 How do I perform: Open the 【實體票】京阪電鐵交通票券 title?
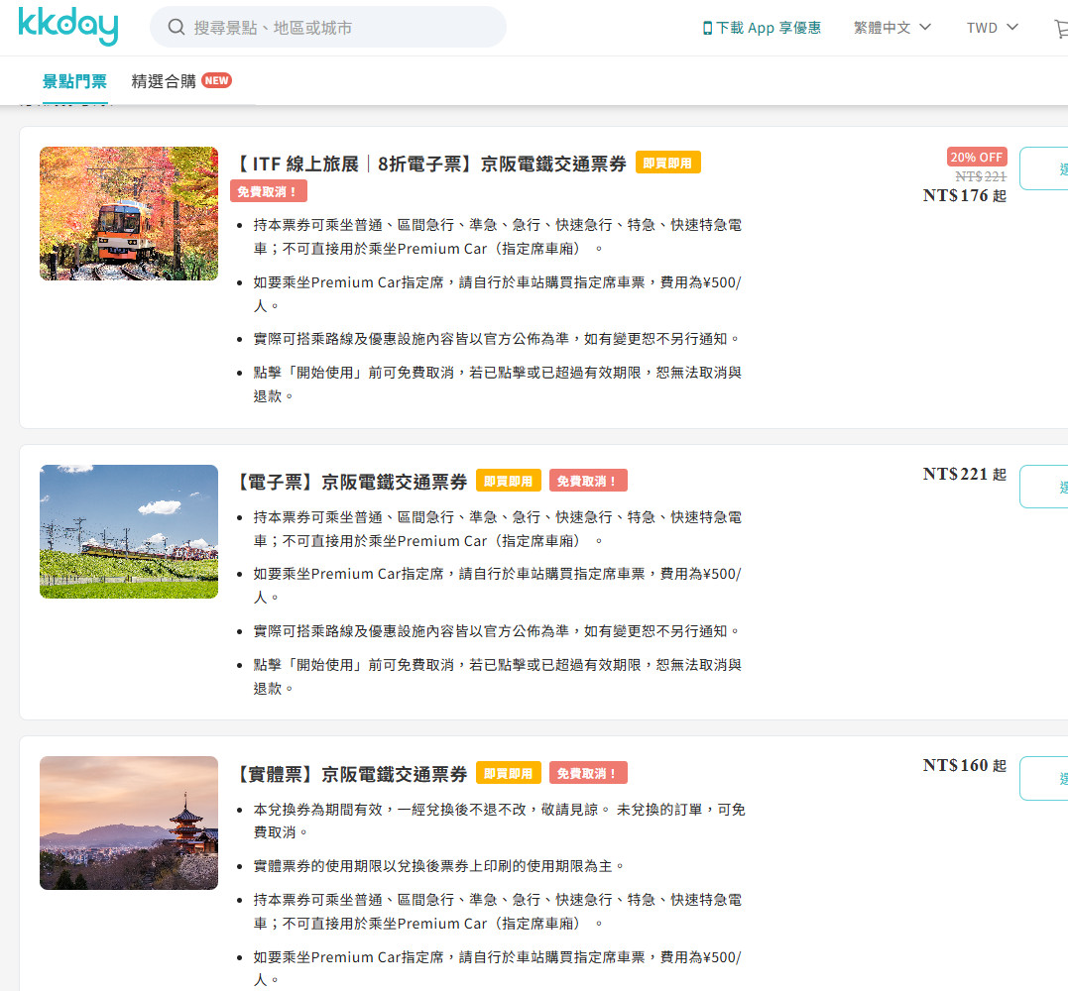[x=351, y=774]
